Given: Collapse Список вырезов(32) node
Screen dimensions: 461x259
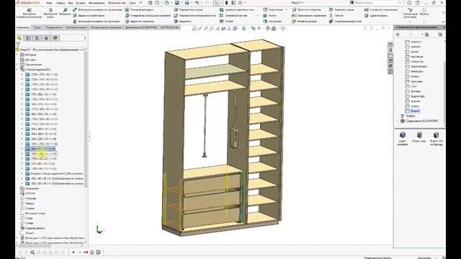Looking at the screenshot, I should (x=17, y=70).
